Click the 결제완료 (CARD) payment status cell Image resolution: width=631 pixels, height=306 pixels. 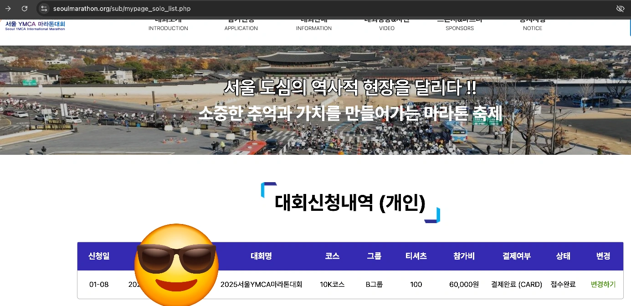pyautogui.click(x=517, y=284)
